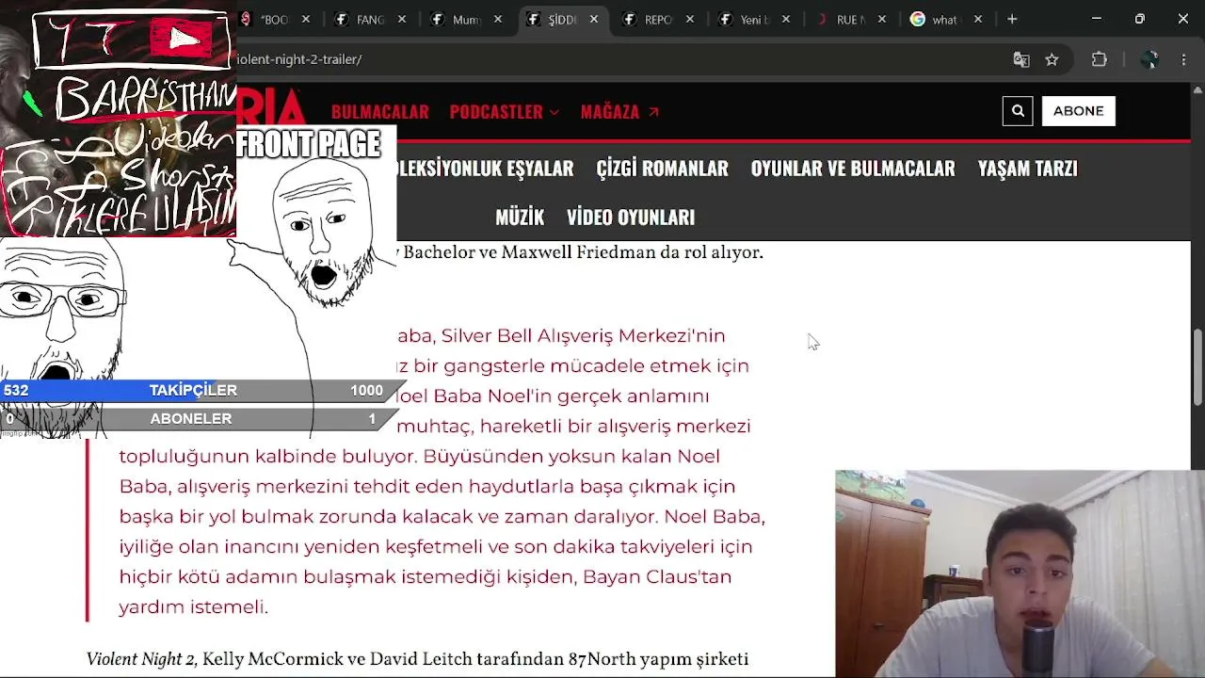Switch to the "BOO" tab
1205x678 pixels.
[x=273, y=19]
